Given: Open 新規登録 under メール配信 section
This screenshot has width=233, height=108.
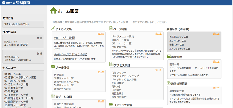Looking at the screenshot, I should coord(59,75).
